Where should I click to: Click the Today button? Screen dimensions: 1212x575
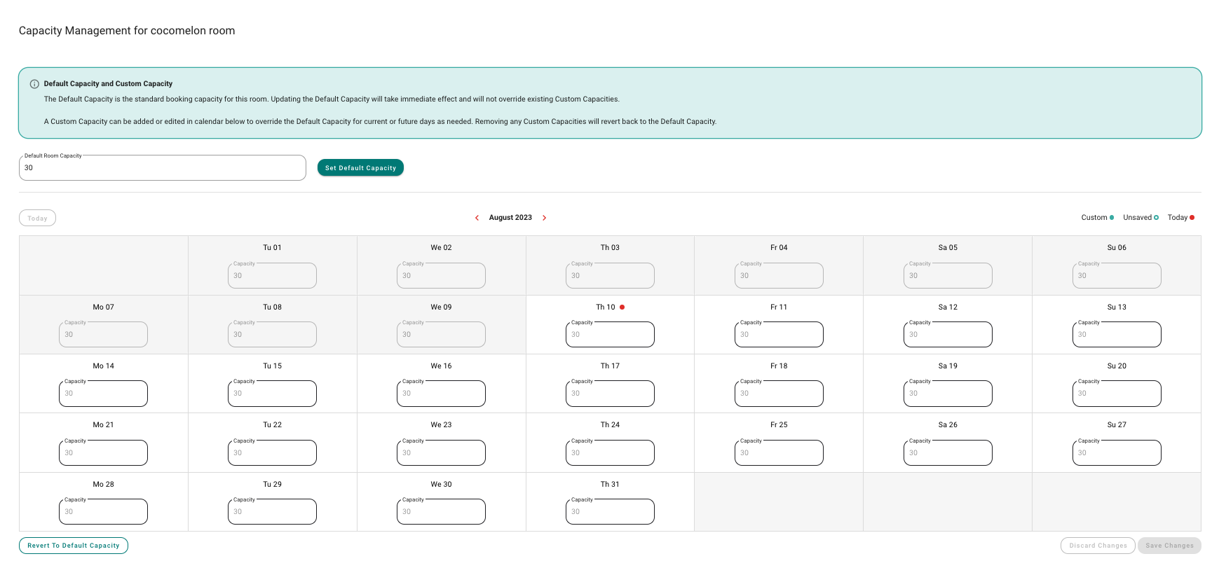click(37, 218)
